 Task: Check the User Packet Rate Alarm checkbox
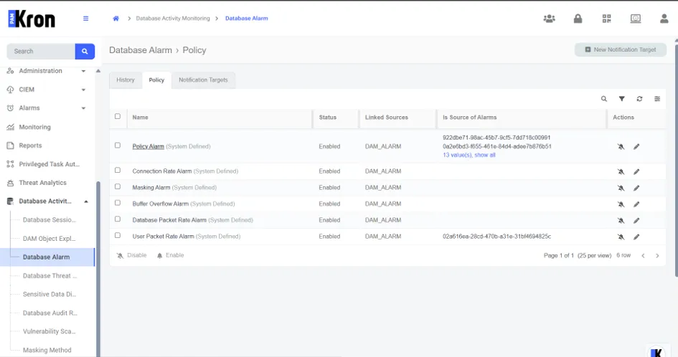point(118,236)
